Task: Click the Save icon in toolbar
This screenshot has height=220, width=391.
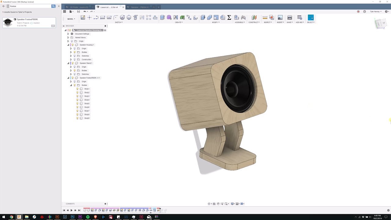Action: pyautogui.click(x=79, y=12)
